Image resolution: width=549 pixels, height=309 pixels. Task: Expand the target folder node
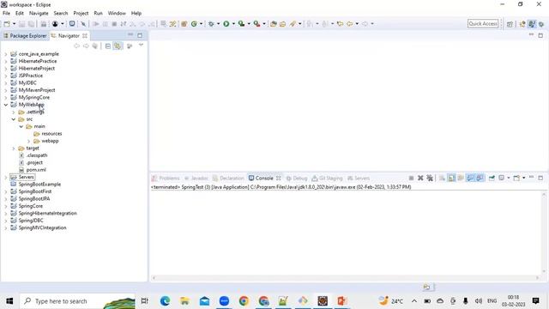14,148
